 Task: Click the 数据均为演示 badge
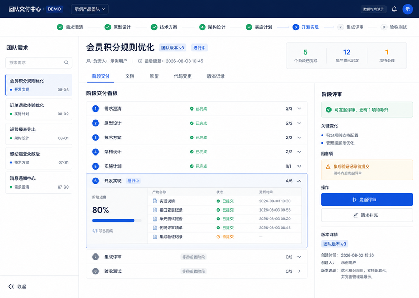pos(373,9)
